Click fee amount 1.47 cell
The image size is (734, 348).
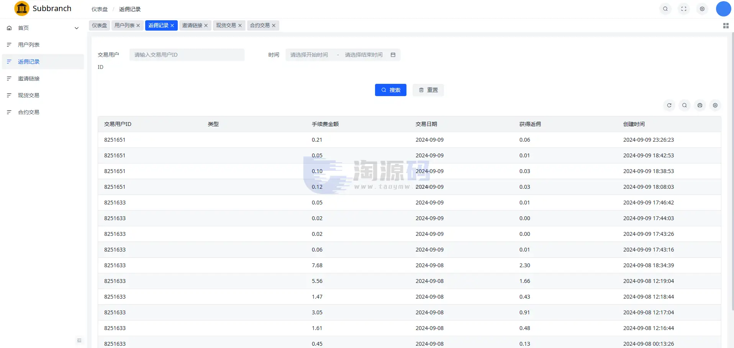[x=317, y=297]
